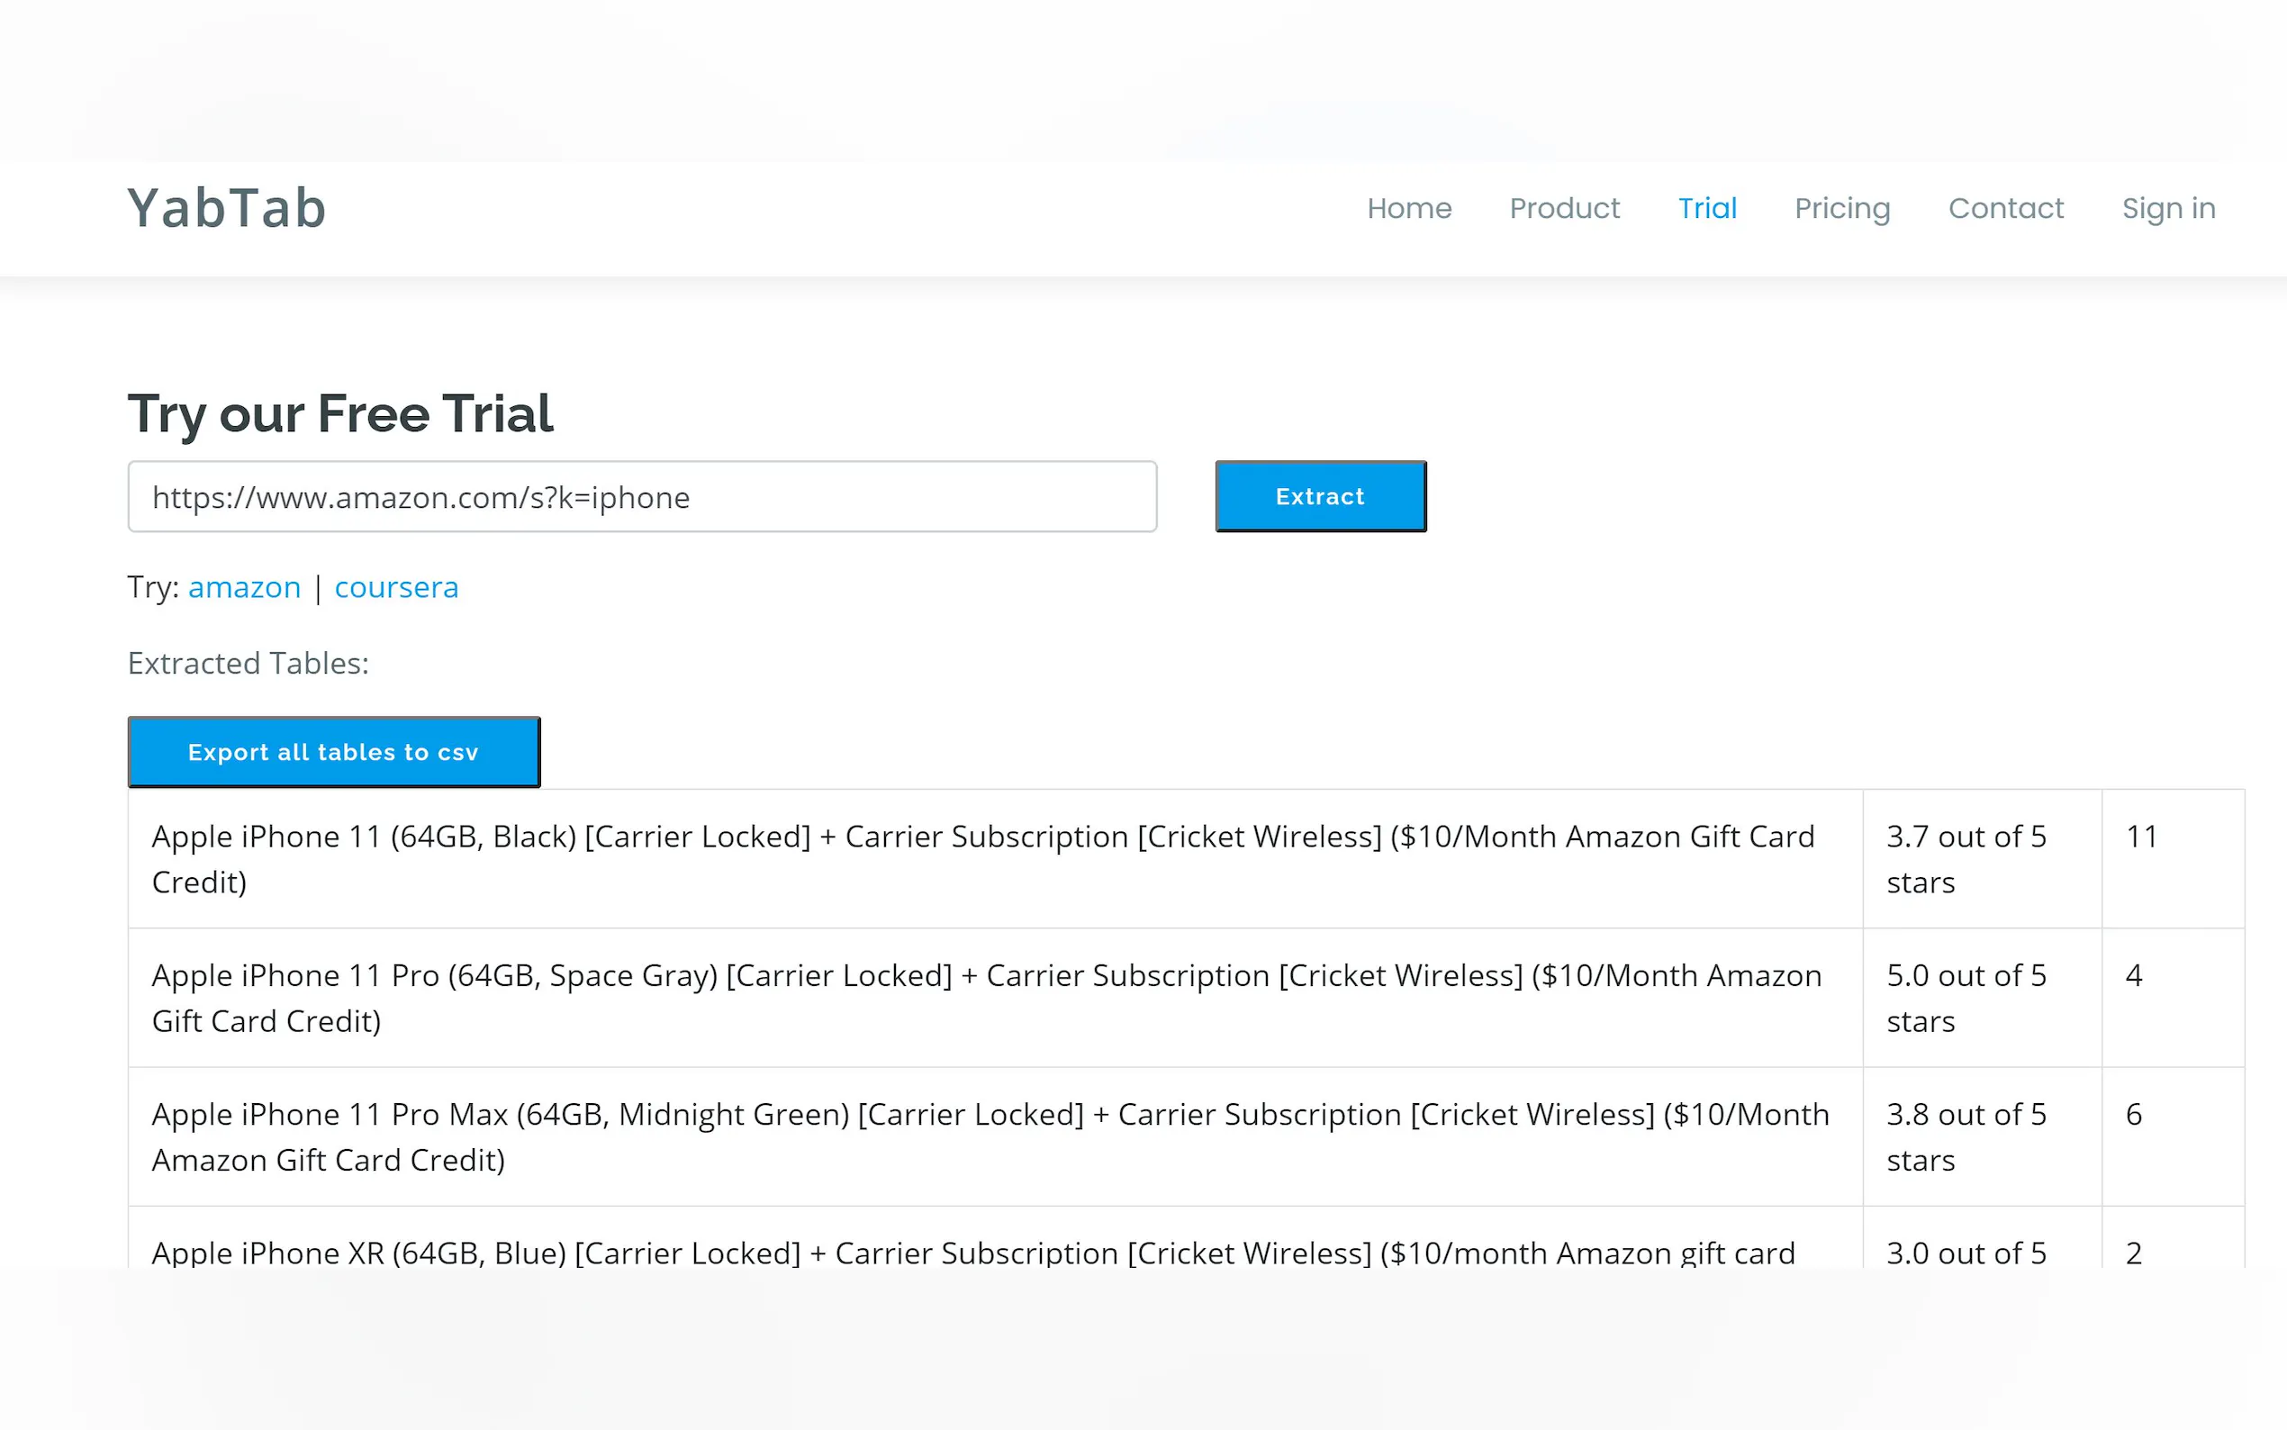Try the amazon example link

244,587
